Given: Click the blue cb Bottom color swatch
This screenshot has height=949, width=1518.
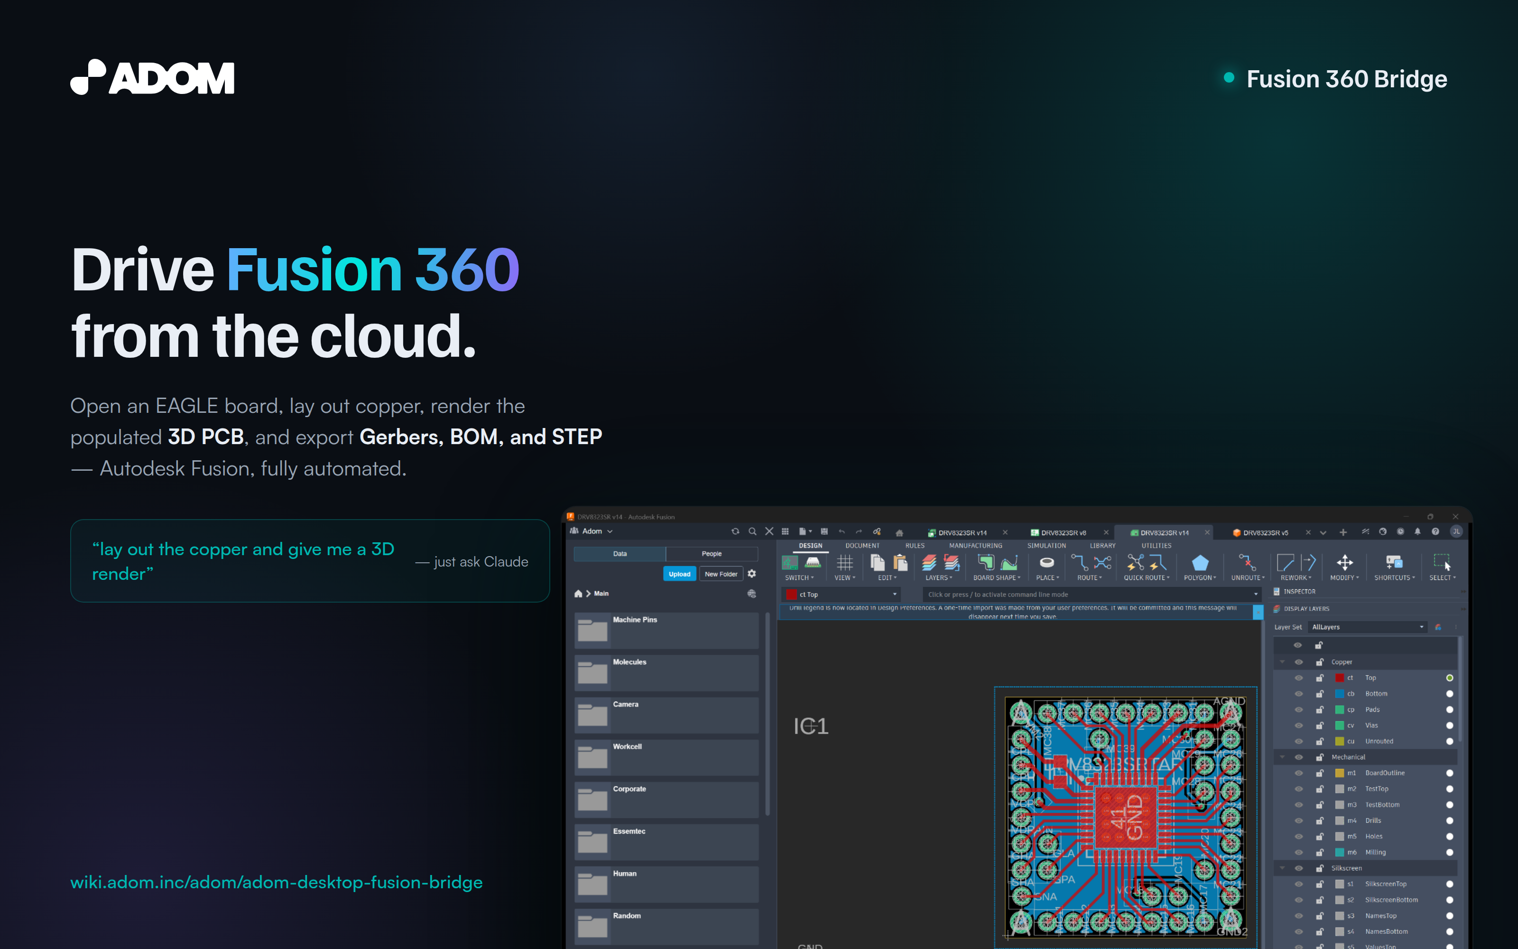Looking at the screenshot, I should point(1340,694).
